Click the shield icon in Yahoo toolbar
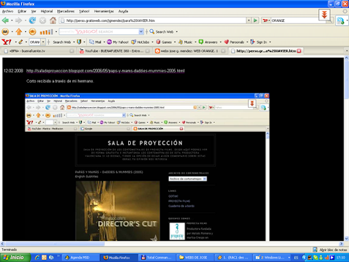 79,42
